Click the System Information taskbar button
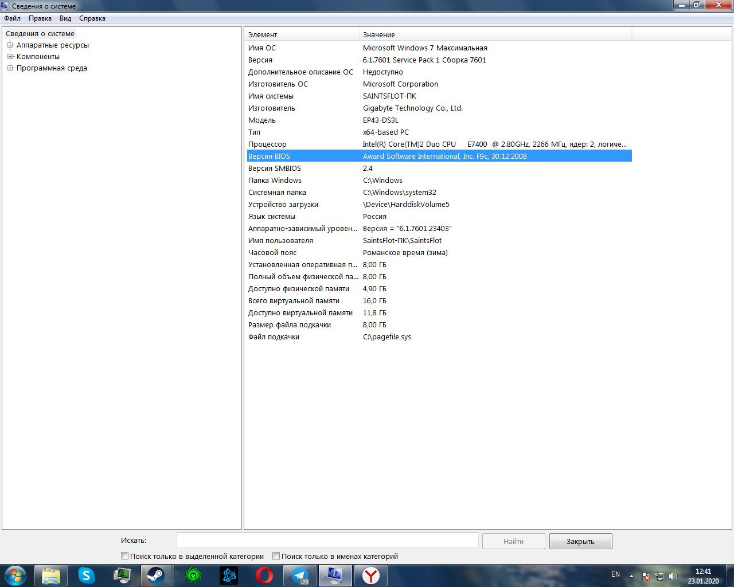 335,576
